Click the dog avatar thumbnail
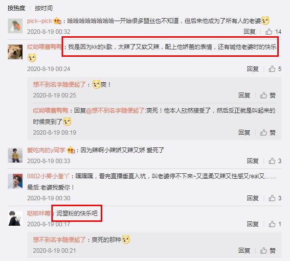Image resolution: width=290 pixels, height=261 pixels. click(x=15, y=52)
